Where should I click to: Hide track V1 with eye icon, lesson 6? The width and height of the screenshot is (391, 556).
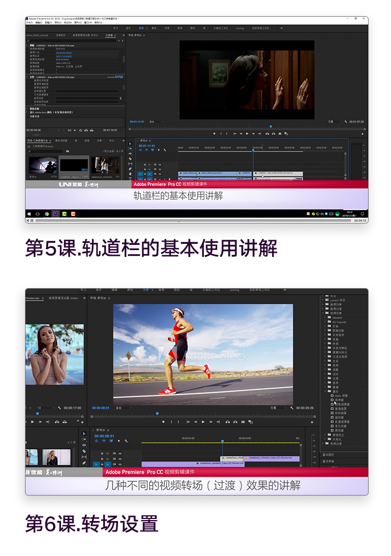coord(120,464)
